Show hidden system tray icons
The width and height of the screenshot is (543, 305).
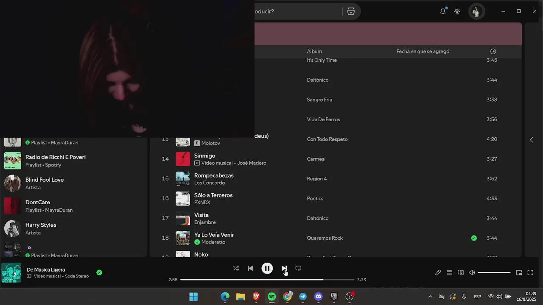(430, 297)
